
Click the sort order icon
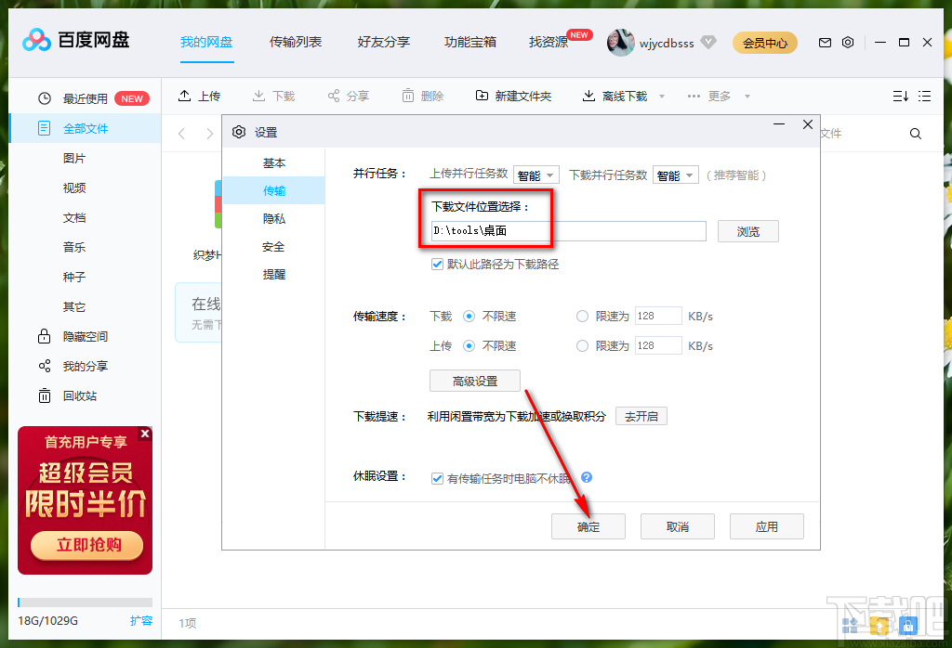point(900,96)
